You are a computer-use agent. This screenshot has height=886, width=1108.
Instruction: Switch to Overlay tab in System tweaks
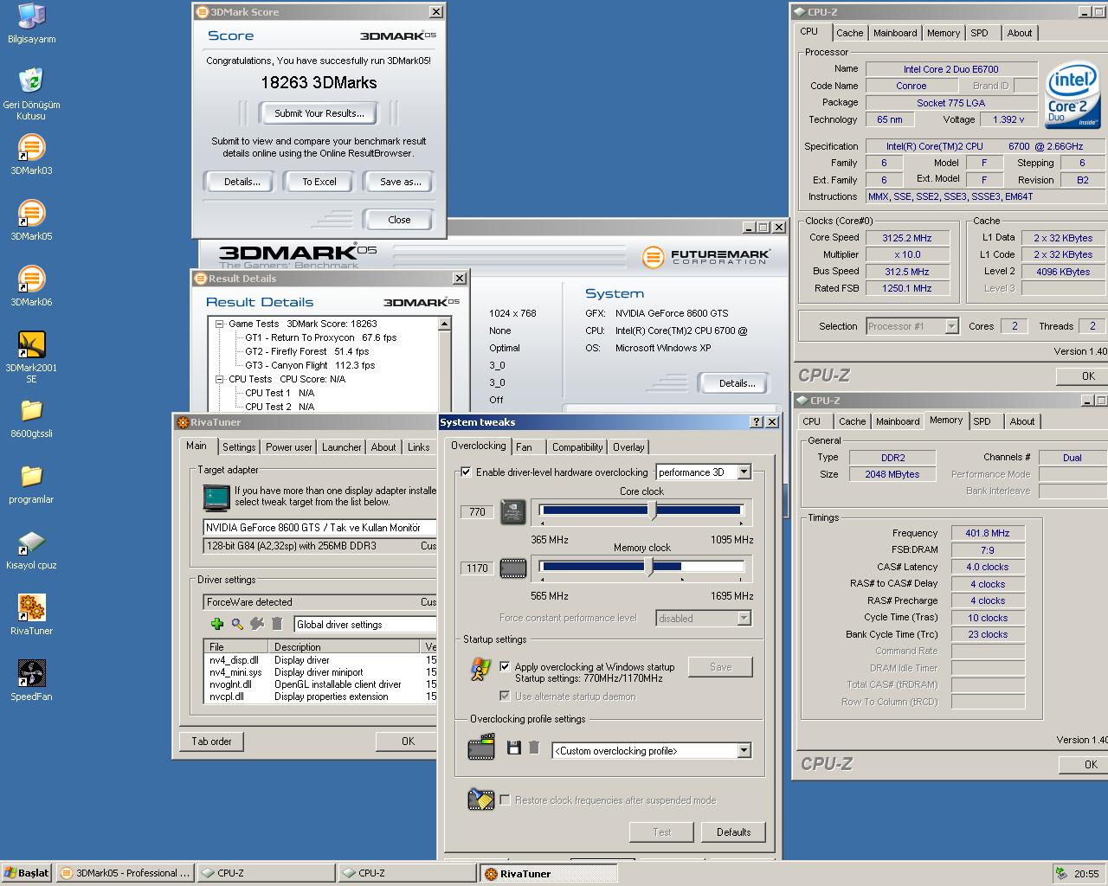coord(628,447)
